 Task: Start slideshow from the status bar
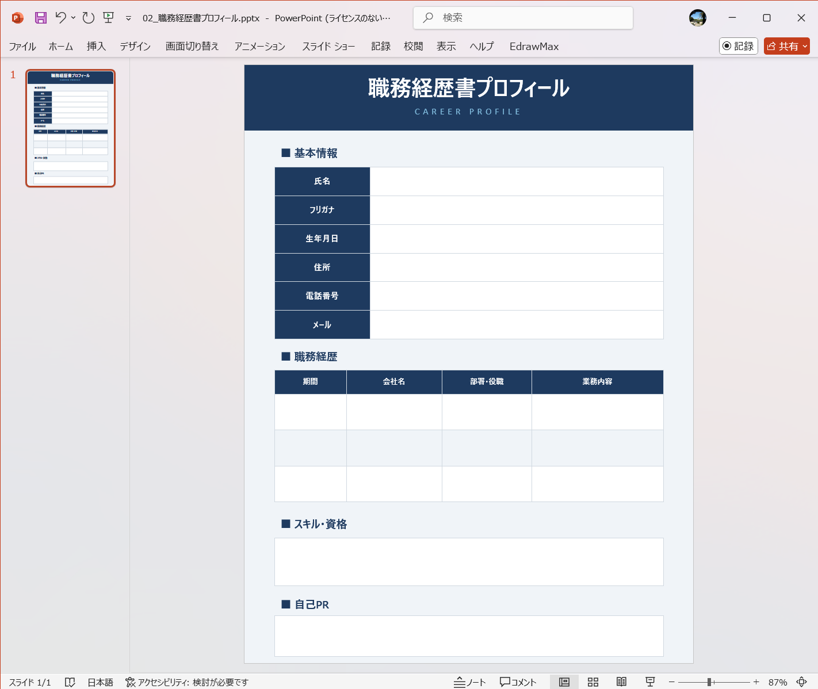pyautogui.click(x=650, y=682)
